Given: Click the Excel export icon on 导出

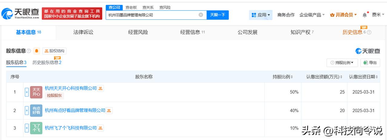Looking at the screenshot, I should coord(365,63).
